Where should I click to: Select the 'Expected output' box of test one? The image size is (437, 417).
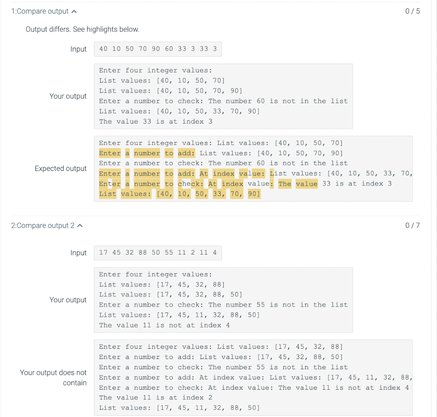pos(253,168)
